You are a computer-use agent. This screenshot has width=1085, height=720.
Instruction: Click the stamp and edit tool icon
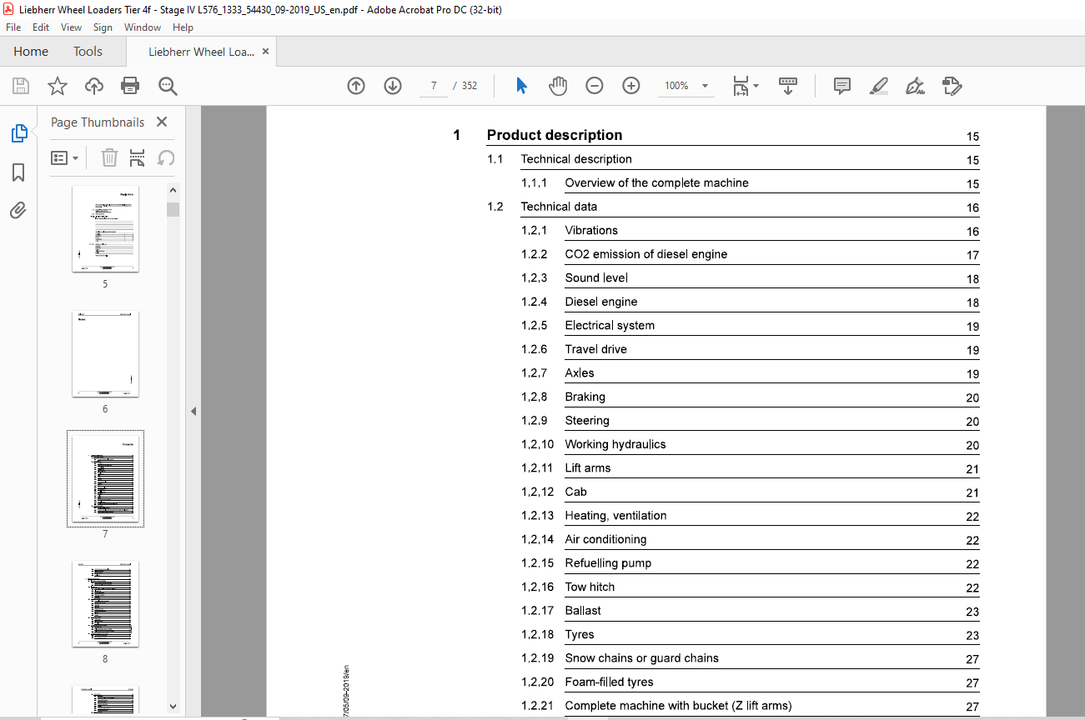[x=952, y=86]
